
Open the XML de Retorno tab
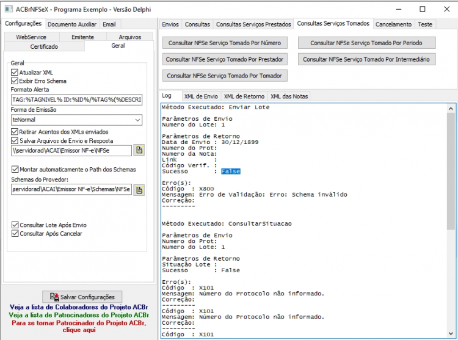click(244, 96)
